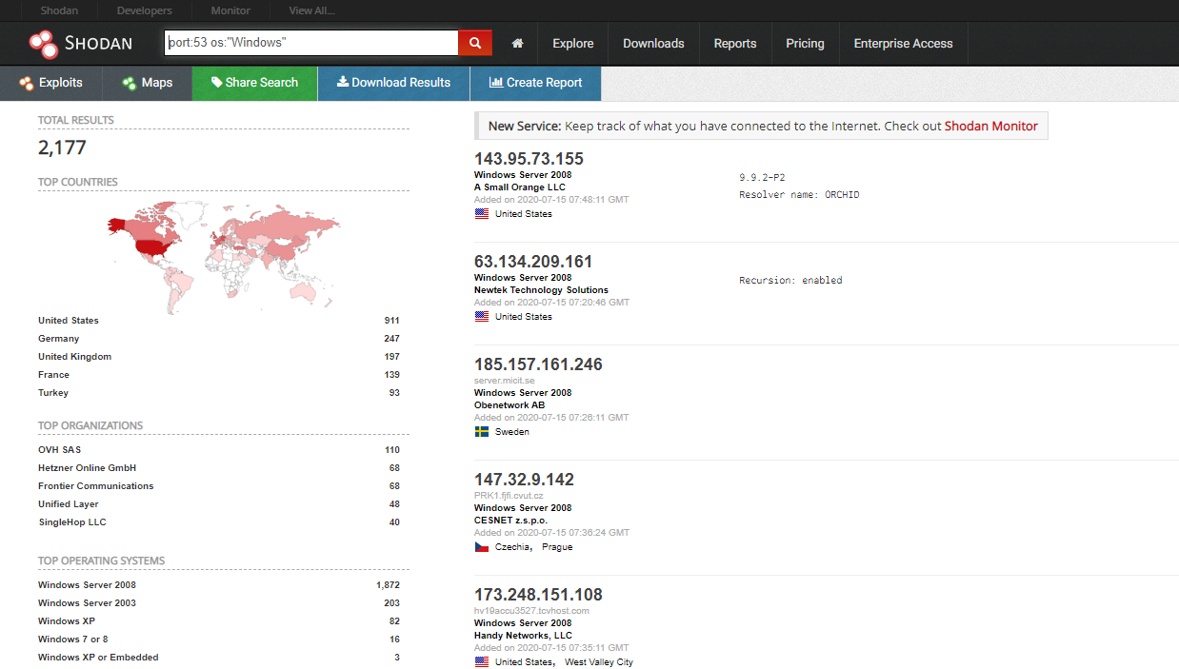Focus the search query input field
This screenshot has height=669, width=1179.
(311, 43)
